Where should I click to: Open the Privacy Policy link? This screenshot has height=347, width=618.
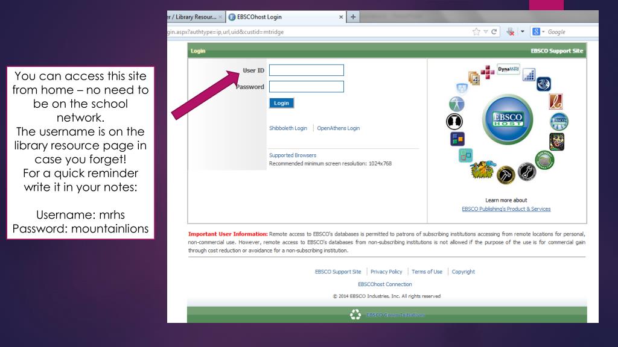pyautogui.click(x=386, y=272)
